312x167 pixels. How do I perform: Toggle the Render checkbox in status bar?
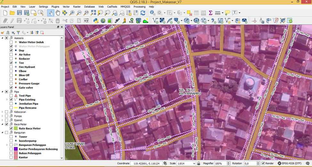[263, 163]
